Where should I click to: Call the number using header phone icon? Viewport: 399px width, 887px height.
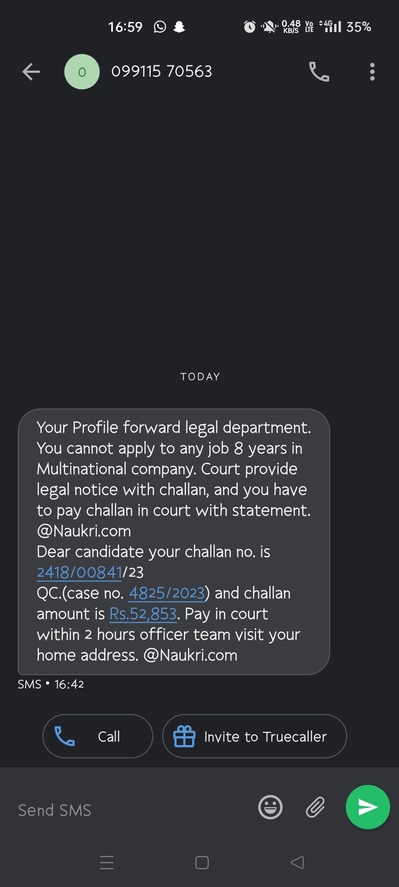(x=319, y=72)
